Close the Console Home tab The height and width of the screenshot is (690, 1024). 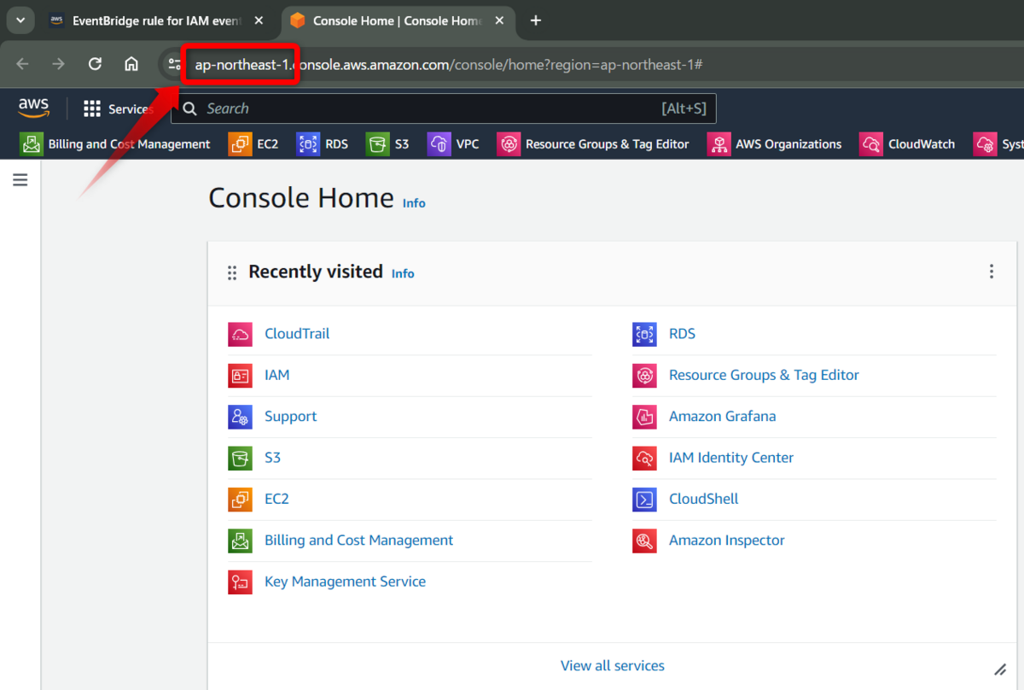(x=501, y=20)
